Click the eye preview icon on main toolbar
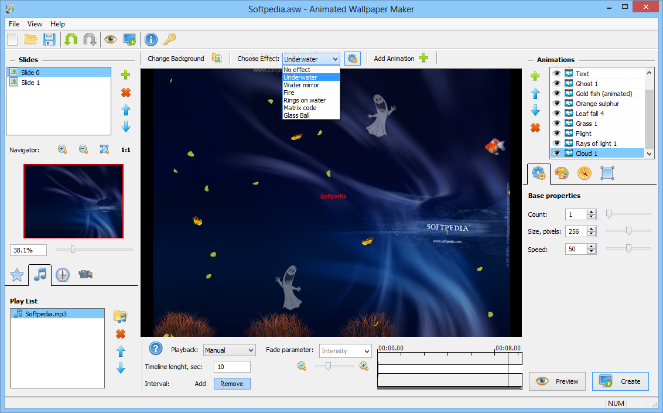663x413 pixels. 111,39
